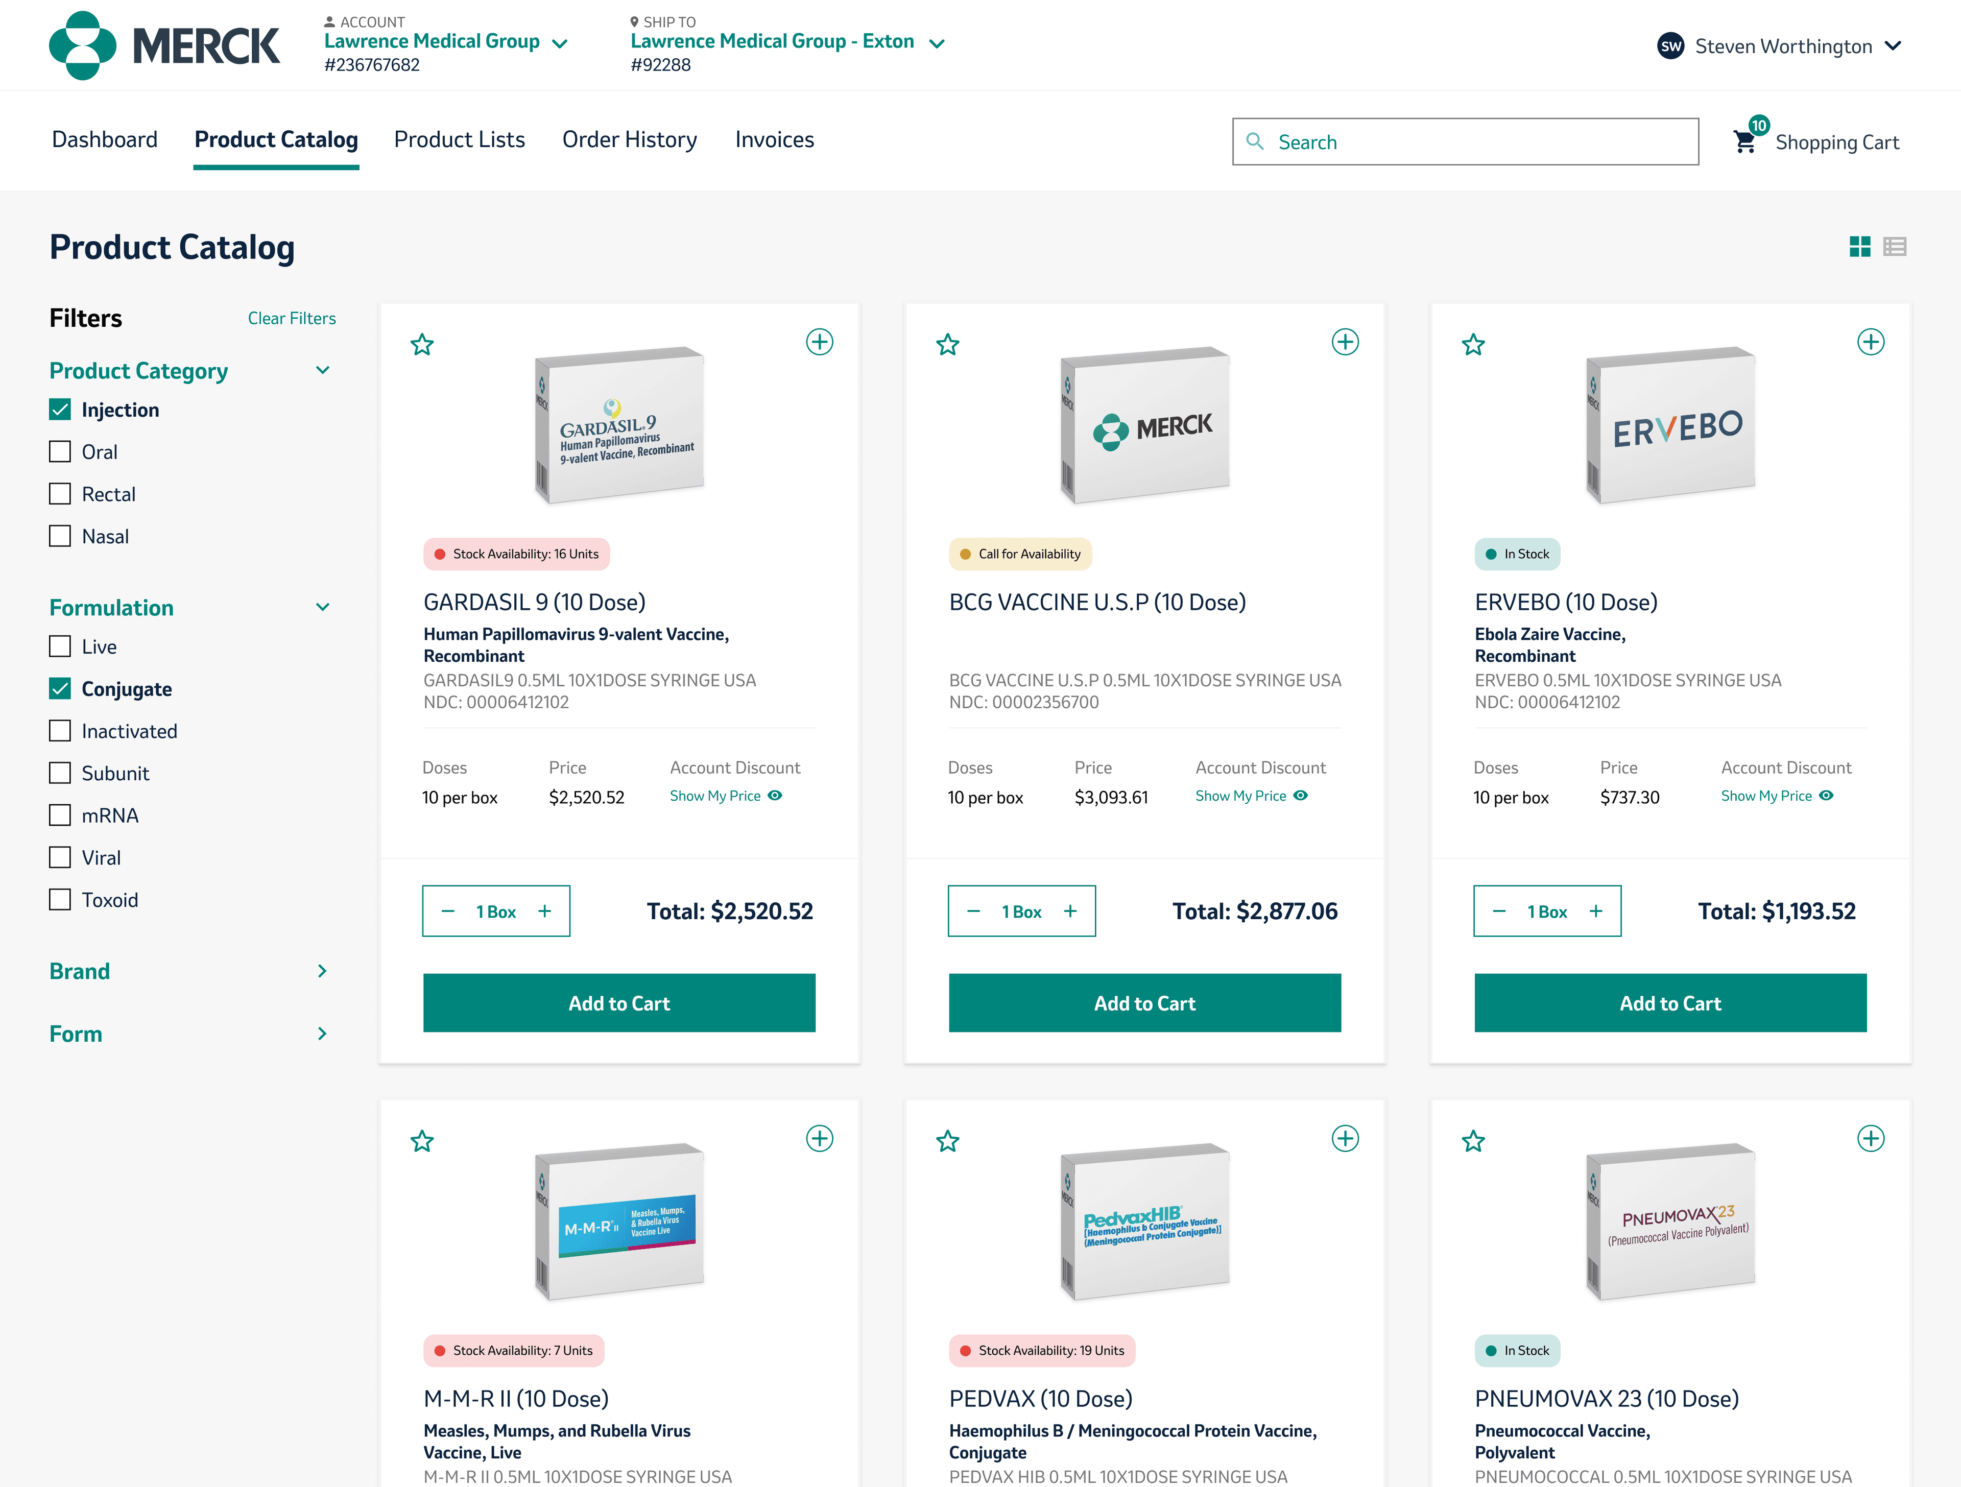Open Steven Worthington user menu
1961x1487 pixels.
(x=1781, y=46)
